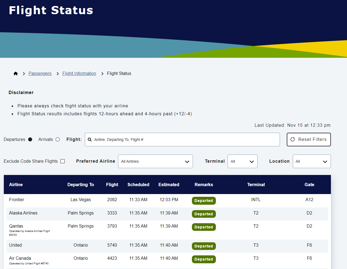The image size is (347, 269).
Task: Click the home icon in the breadcrumb
Action: coord(16,73)
